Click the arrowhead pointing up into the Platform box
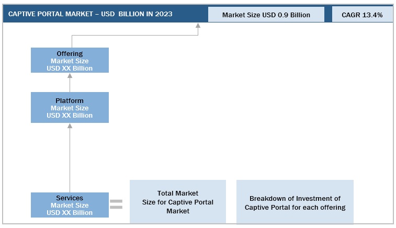Image resolution: width=396 pixels, height=228 pixels. click(70, 126)
